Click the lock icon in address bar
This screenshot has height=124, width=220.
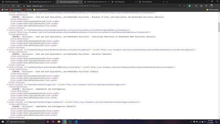[x=24, y=6]
